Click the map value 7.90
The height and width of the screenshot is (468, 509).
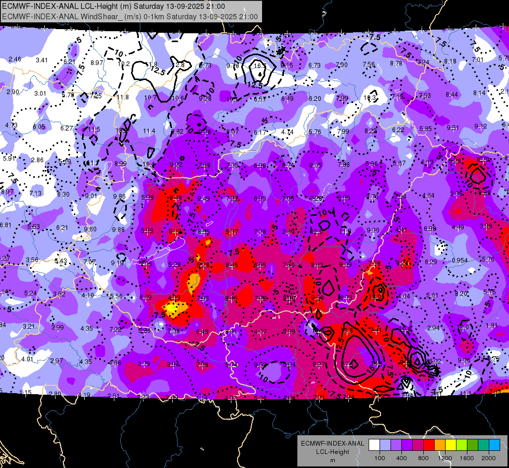[342, 65]
